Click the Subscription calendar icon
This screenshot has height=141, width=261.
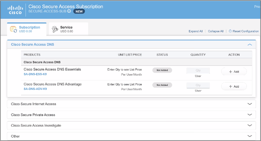14,29
